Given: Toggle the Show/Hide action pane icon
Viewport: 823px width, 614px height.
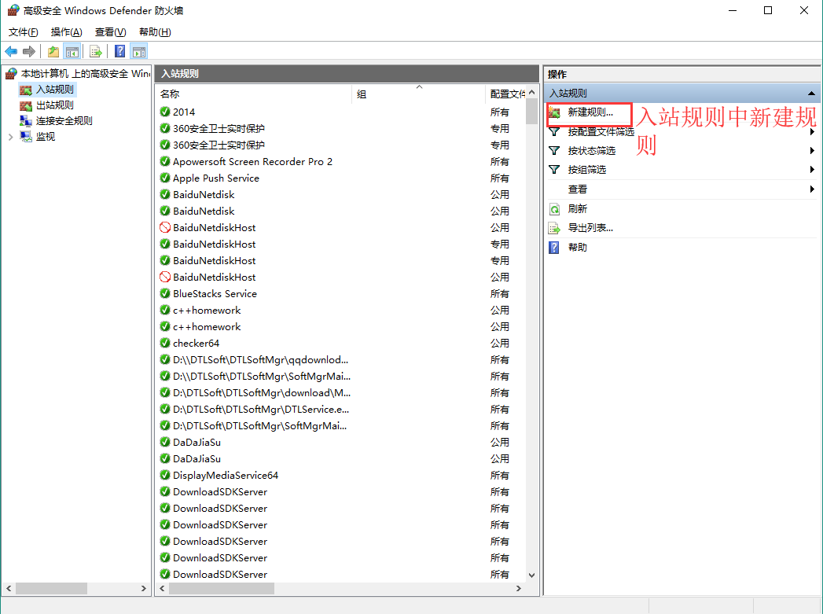Looking at the screenshot, I should [x=139, y=51].
